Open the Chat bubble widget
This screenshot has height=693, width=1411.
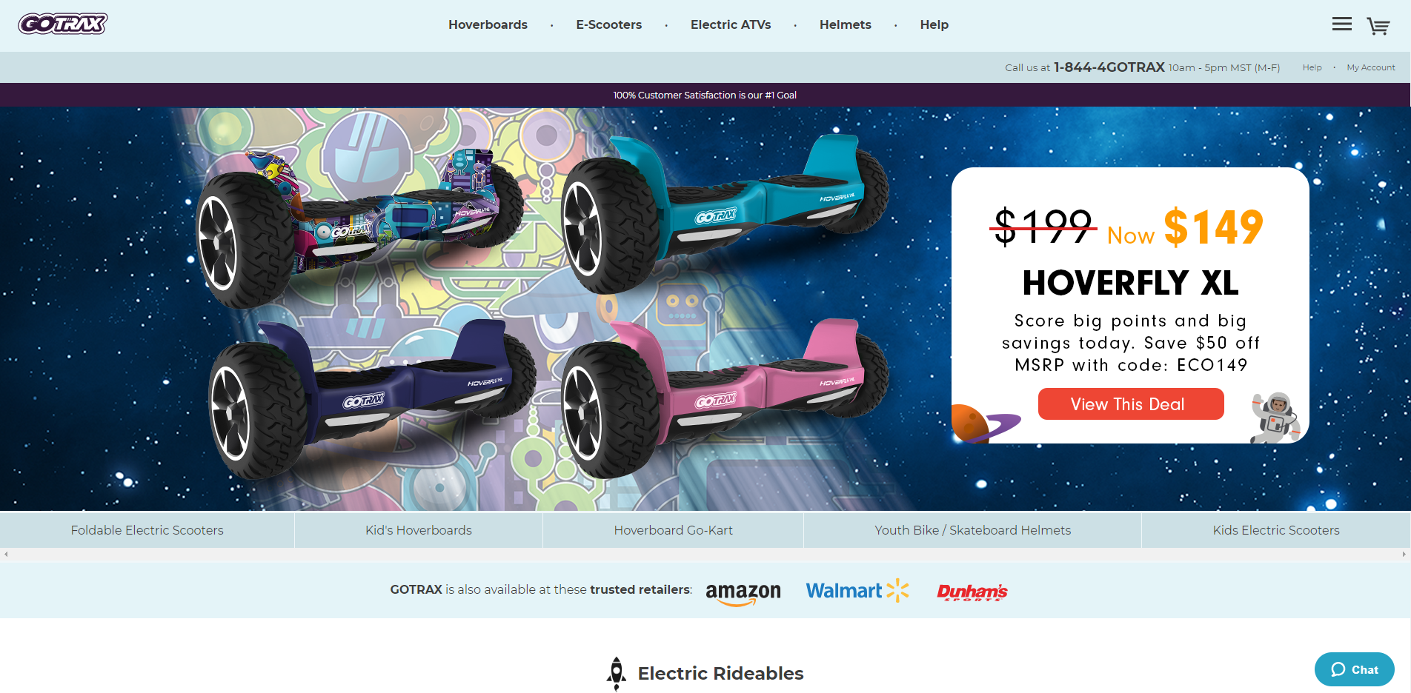pyautogui.click(x=1354, y=669)
